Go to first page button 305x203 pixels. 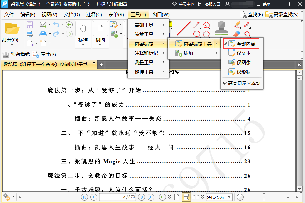[85, 197]
